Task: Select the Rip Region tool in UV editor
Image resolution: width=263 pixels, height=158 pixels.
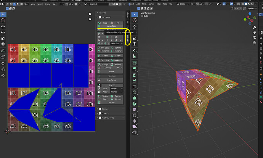Action: (3, 57)
